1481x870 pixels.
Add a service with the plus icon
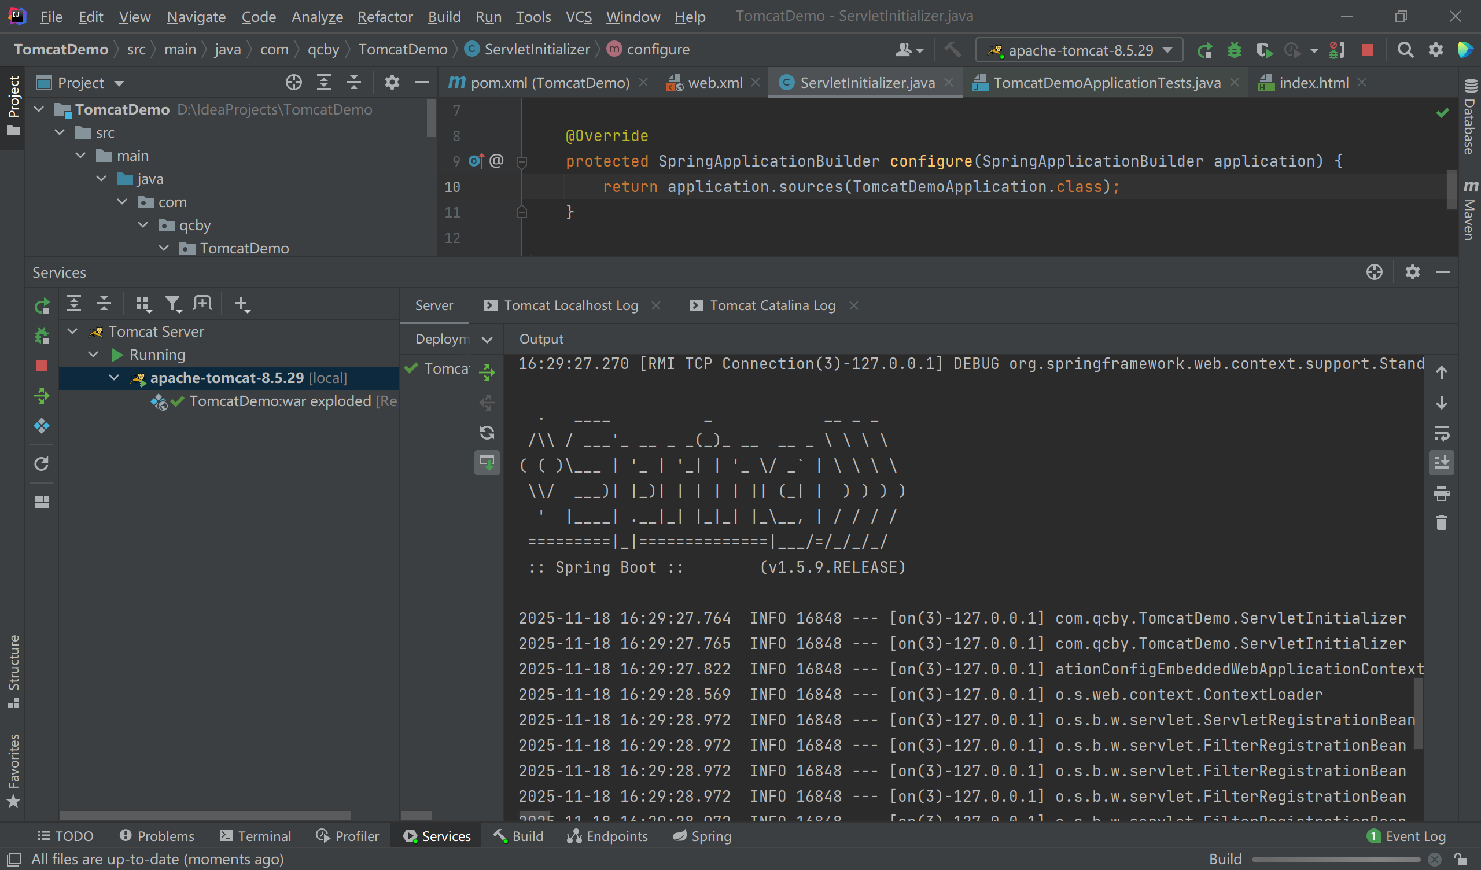(242, 304)
